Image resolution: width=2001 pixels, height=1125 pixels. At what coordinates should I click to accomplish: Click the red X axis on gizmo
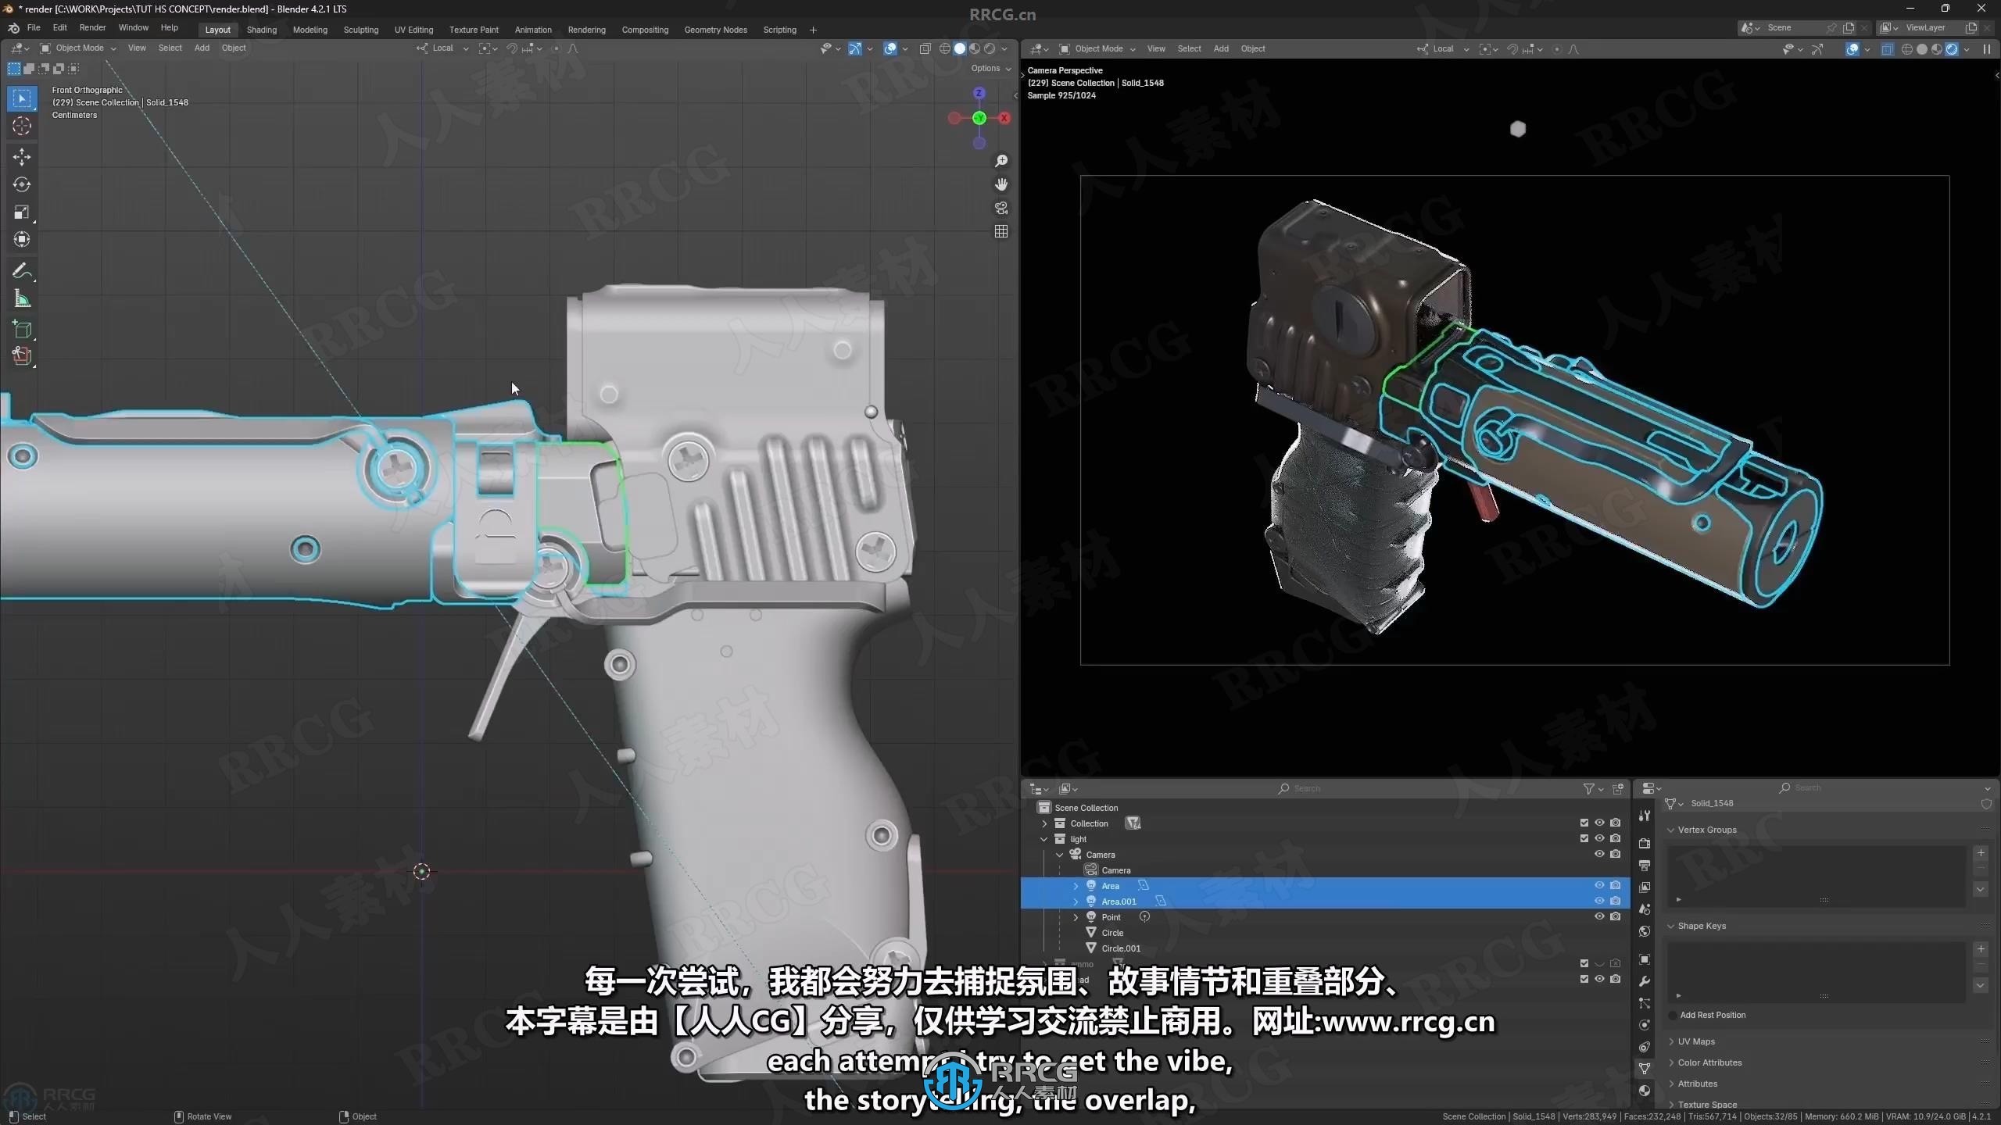point(1004,118)
